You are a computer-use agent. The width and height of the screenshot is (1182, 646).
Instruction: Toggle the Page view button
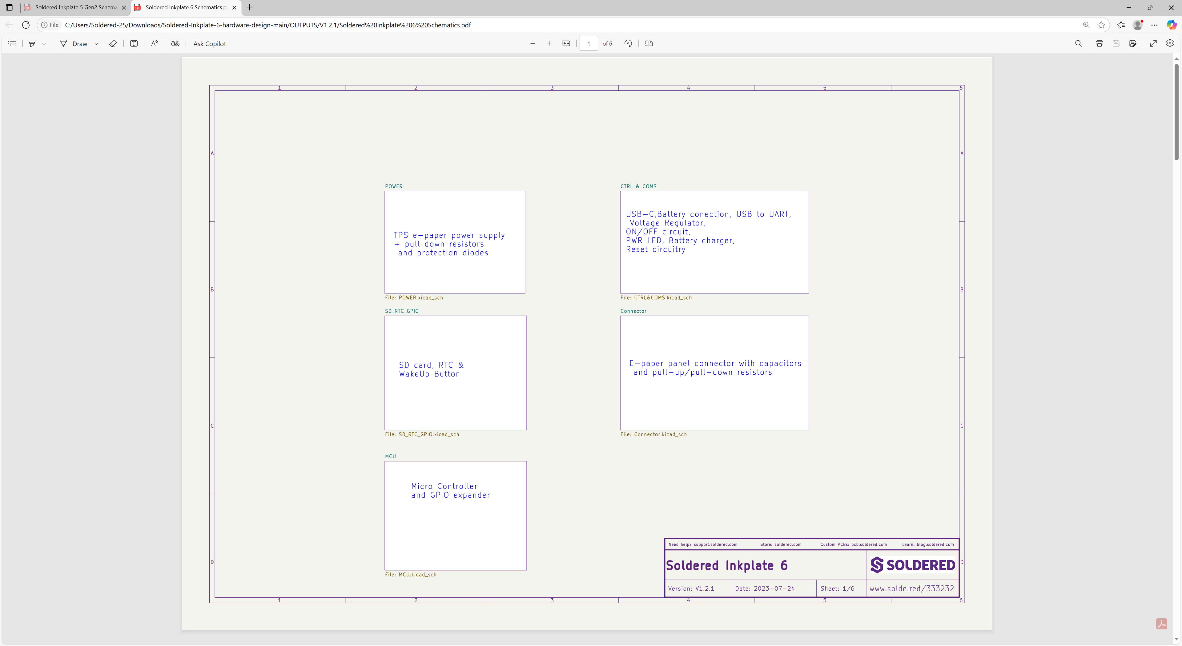tap(649, 44)
